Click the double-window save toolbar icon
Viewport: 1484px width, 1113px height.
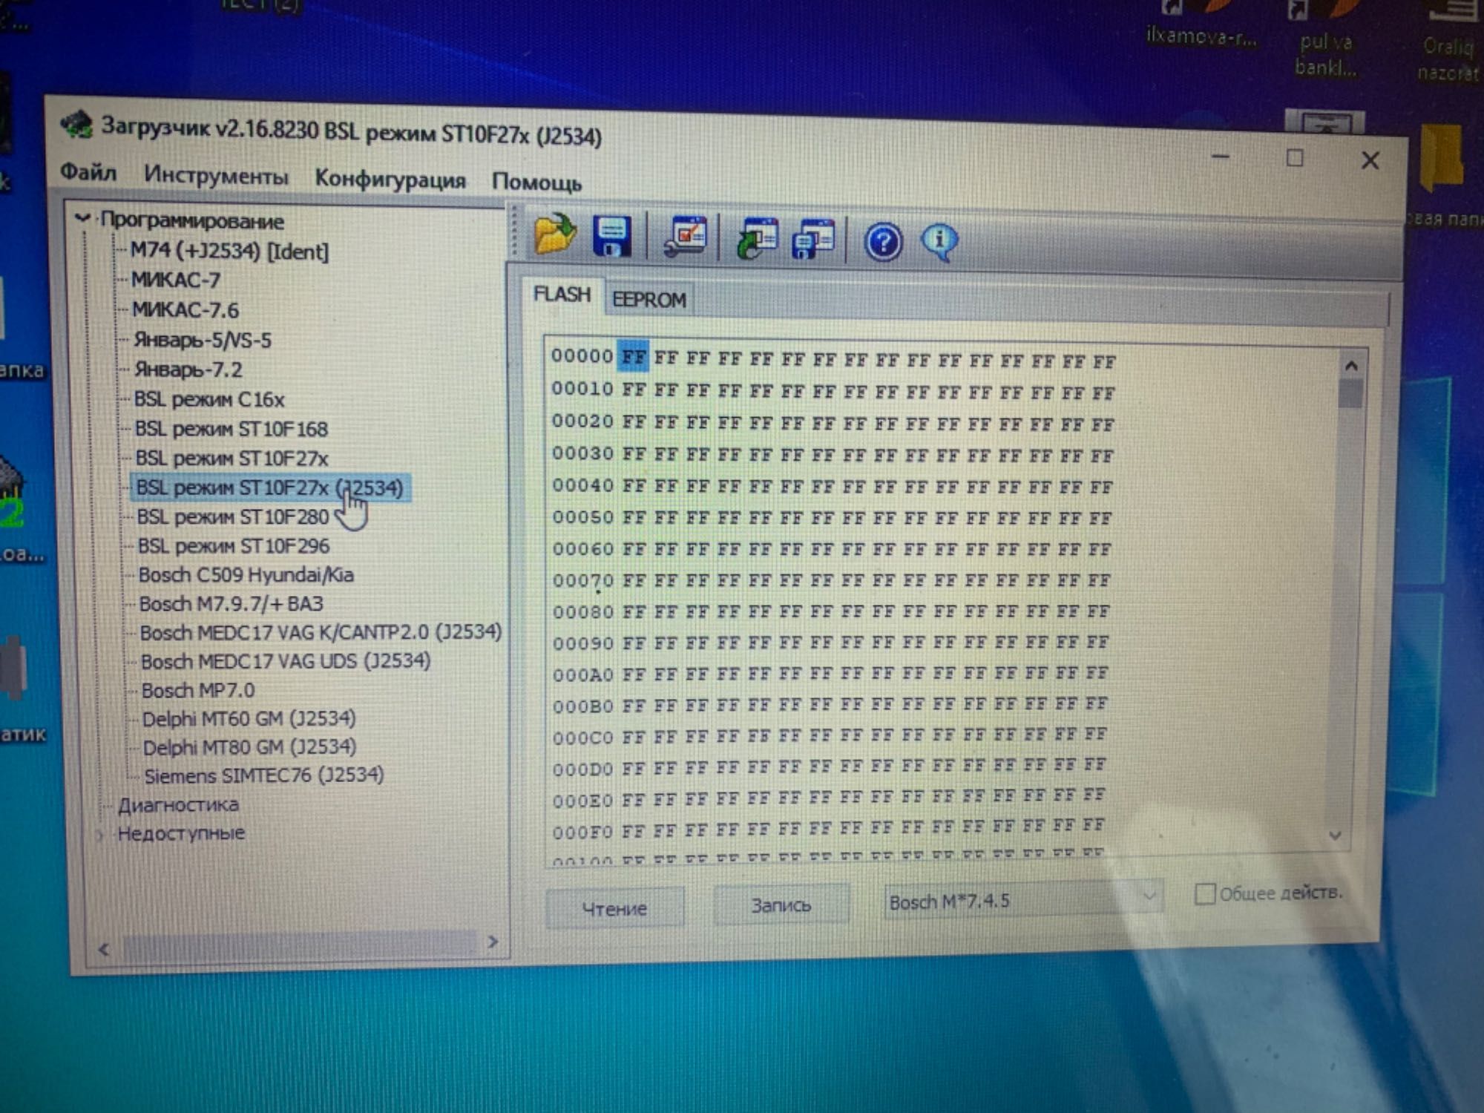814,240
